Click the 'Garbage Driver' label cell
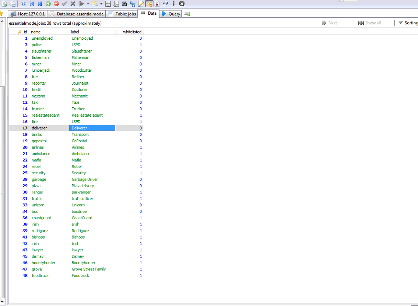Image resolution: width=418 pixels, height=306 pixels. point(92,179)
